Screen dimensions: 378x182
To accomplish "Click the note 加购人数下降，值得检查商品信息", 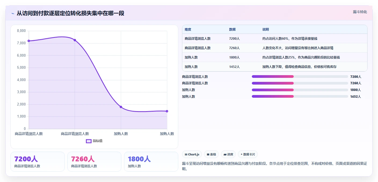I will tap(287, 67).
